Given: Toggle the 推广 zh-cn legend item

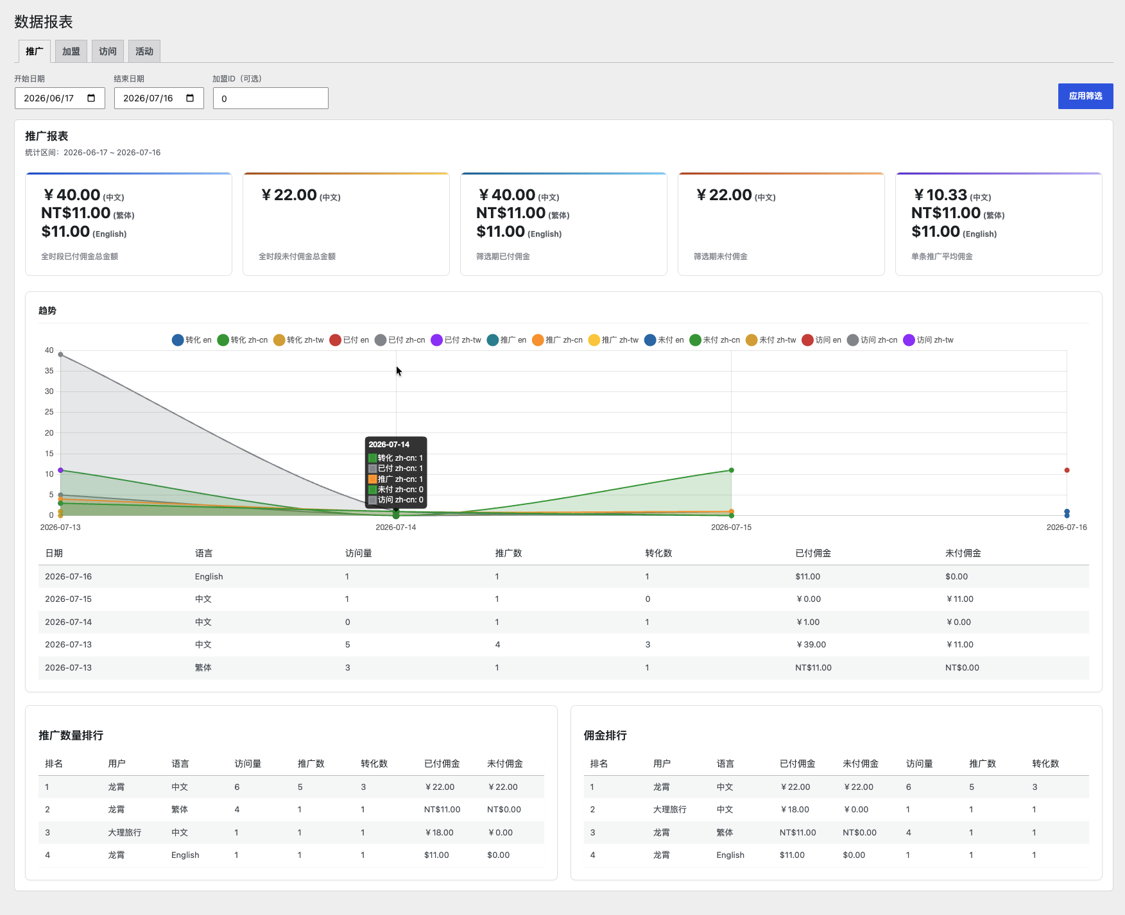Looking at the screenshot, I should 557,340.
